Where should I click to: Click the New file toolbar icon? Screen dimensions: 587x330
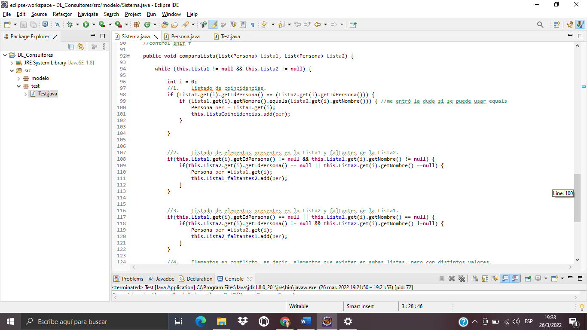tap(7, 24)
